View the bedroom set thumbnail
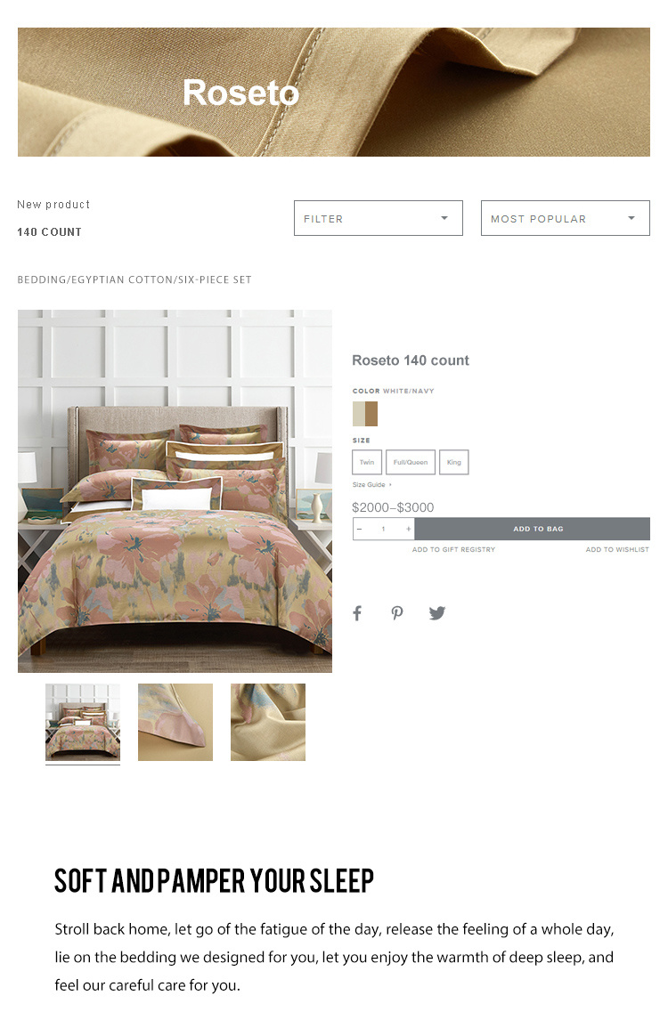 tap(83, 722)
